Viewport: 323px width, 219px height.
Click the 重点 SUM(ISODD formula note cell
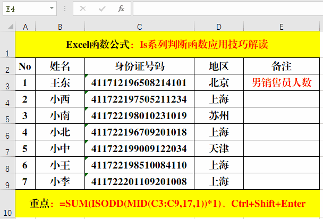[x=167, y=204]
